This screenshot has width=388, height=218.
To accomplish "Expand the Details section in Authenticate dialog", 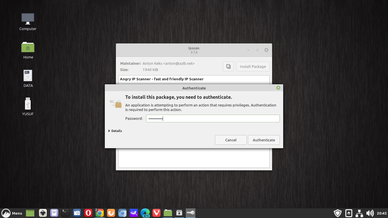I will (115, 131).
